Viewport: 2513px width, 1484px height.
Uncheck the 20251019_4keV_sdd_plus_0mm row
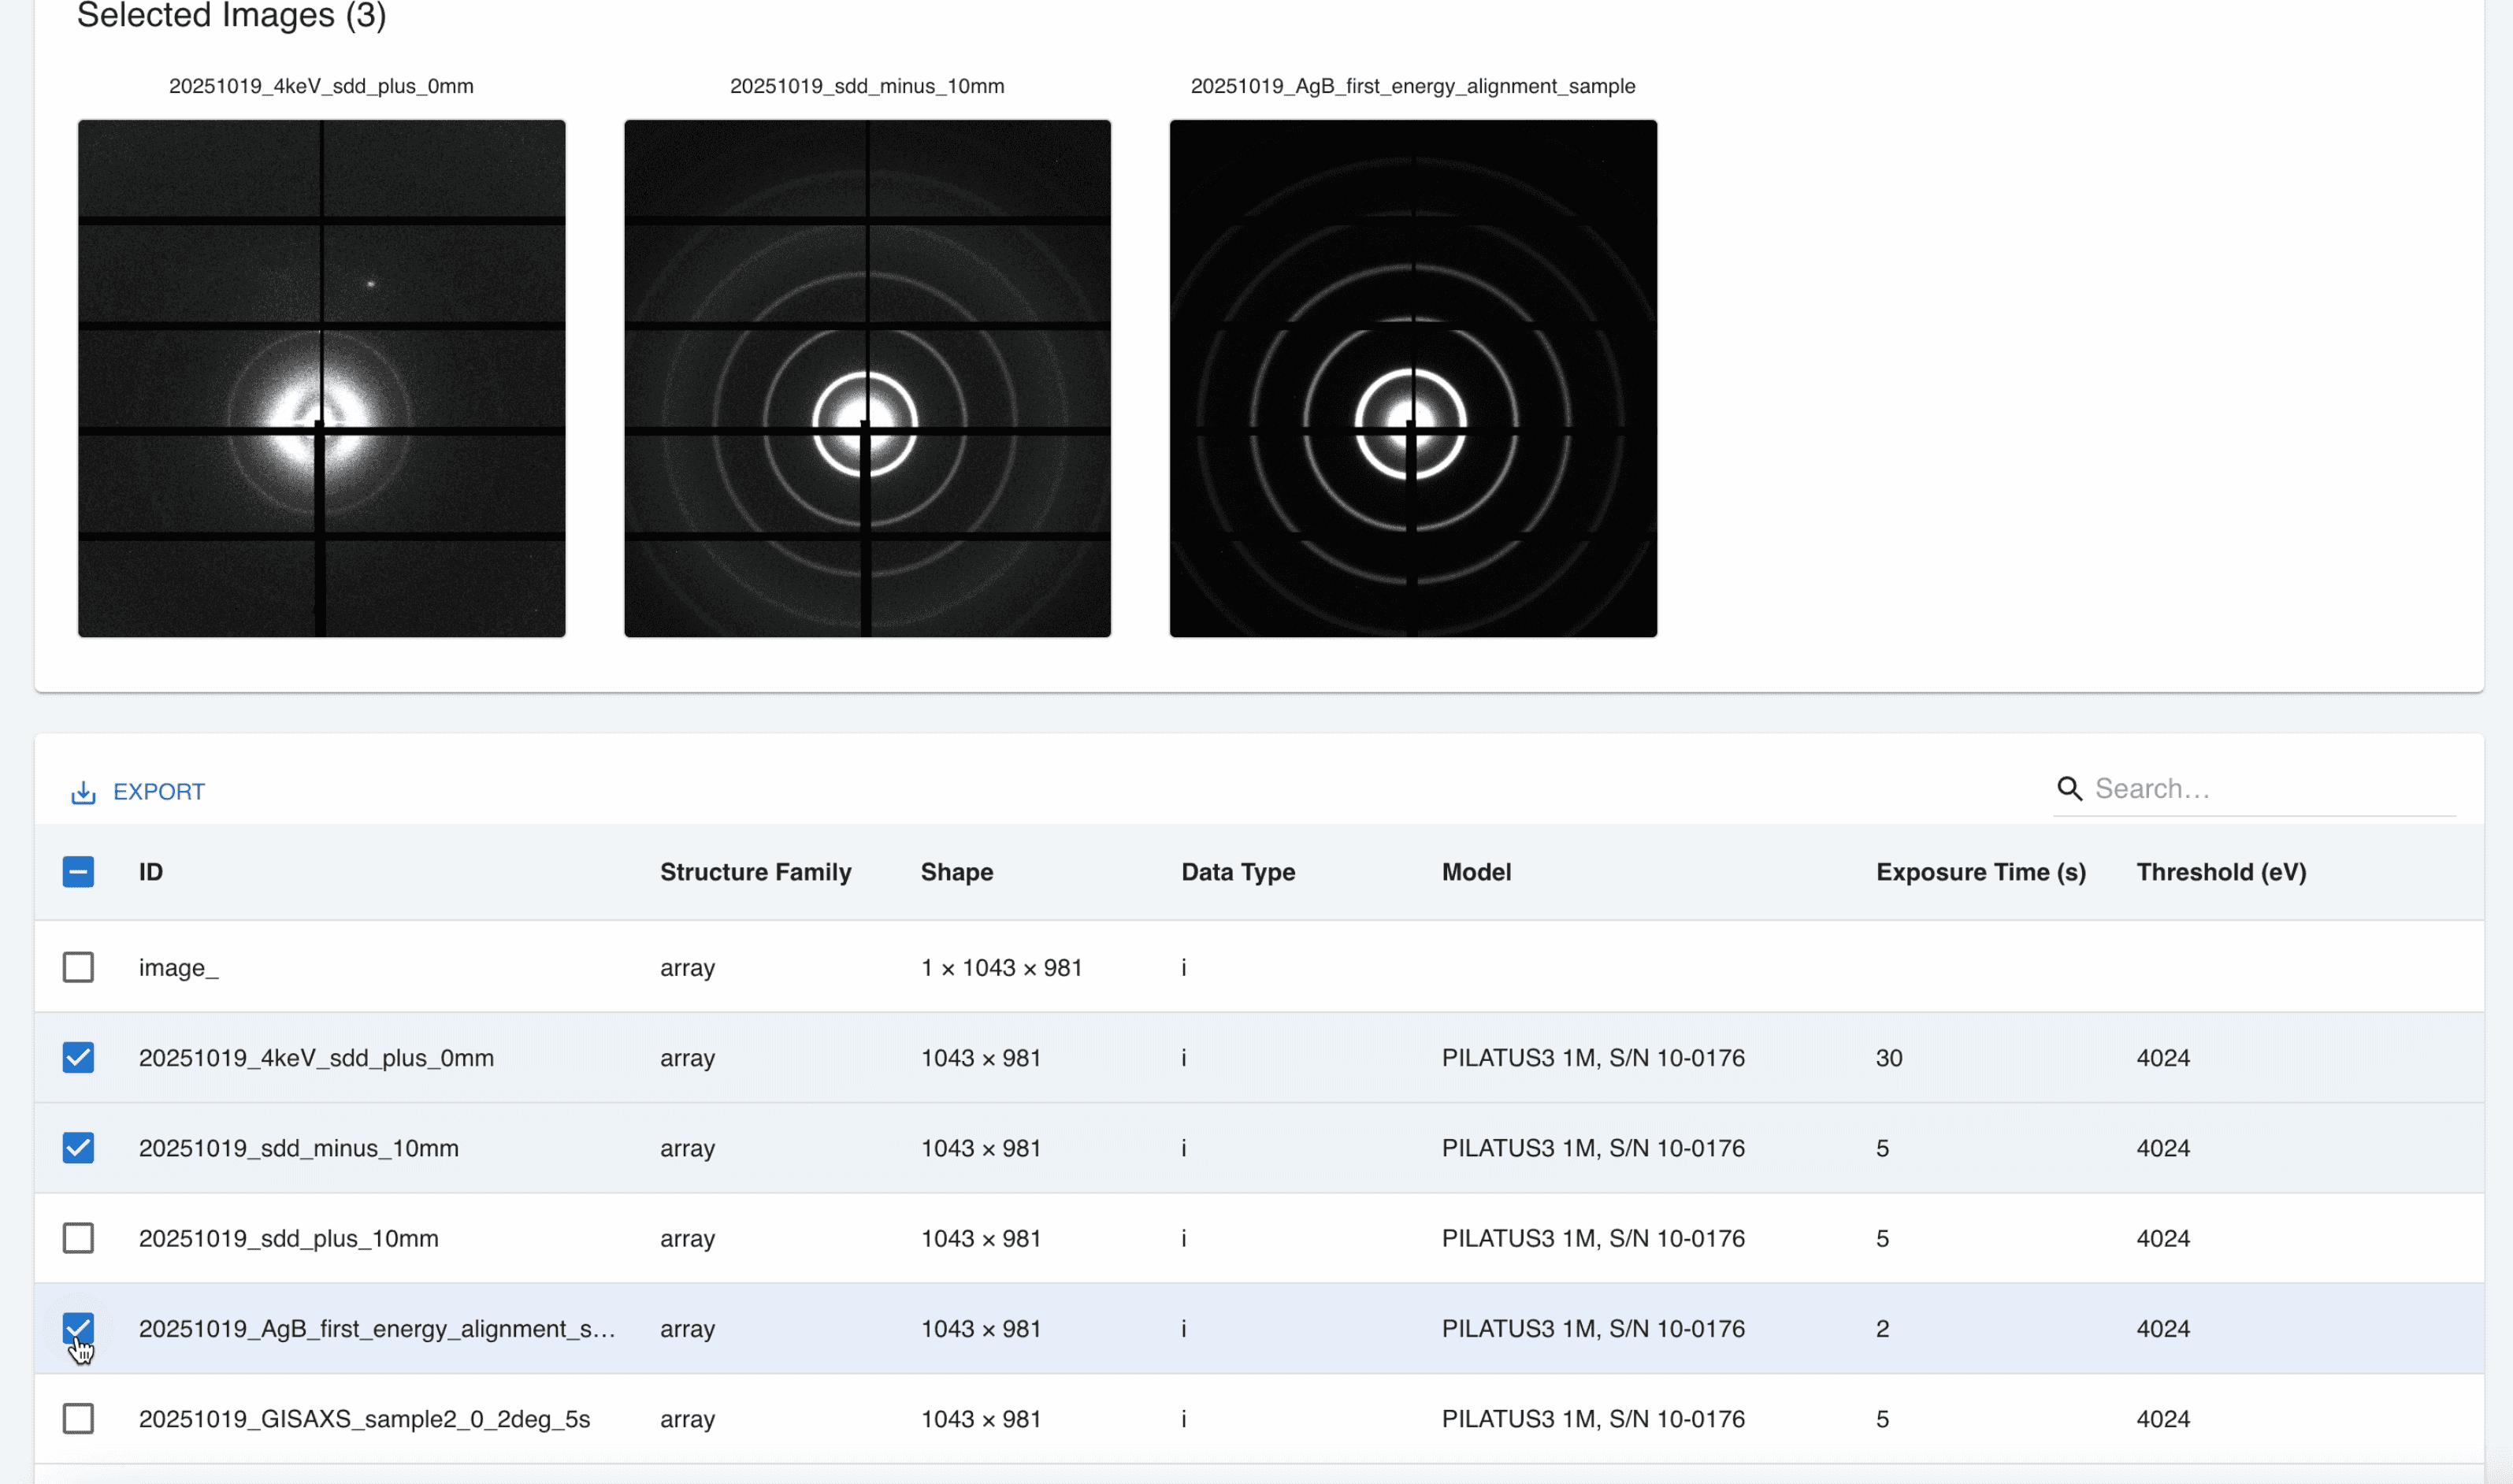(x=78, y=1057)
